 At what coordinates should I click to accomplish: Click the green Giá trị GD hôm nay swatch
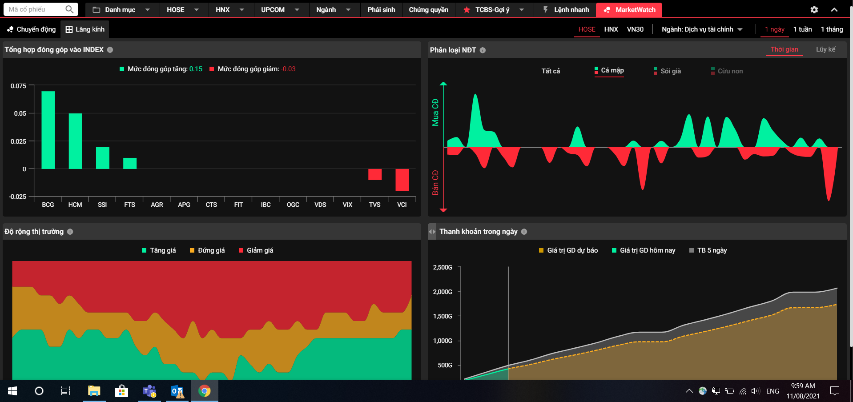pyautogui.click(x=614, y=250)
